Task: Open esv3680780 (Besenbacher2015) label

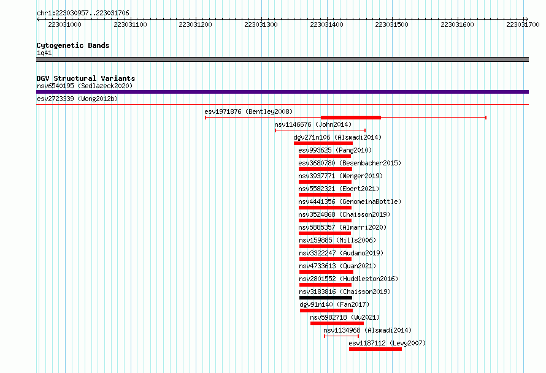Action: (350, 163)
